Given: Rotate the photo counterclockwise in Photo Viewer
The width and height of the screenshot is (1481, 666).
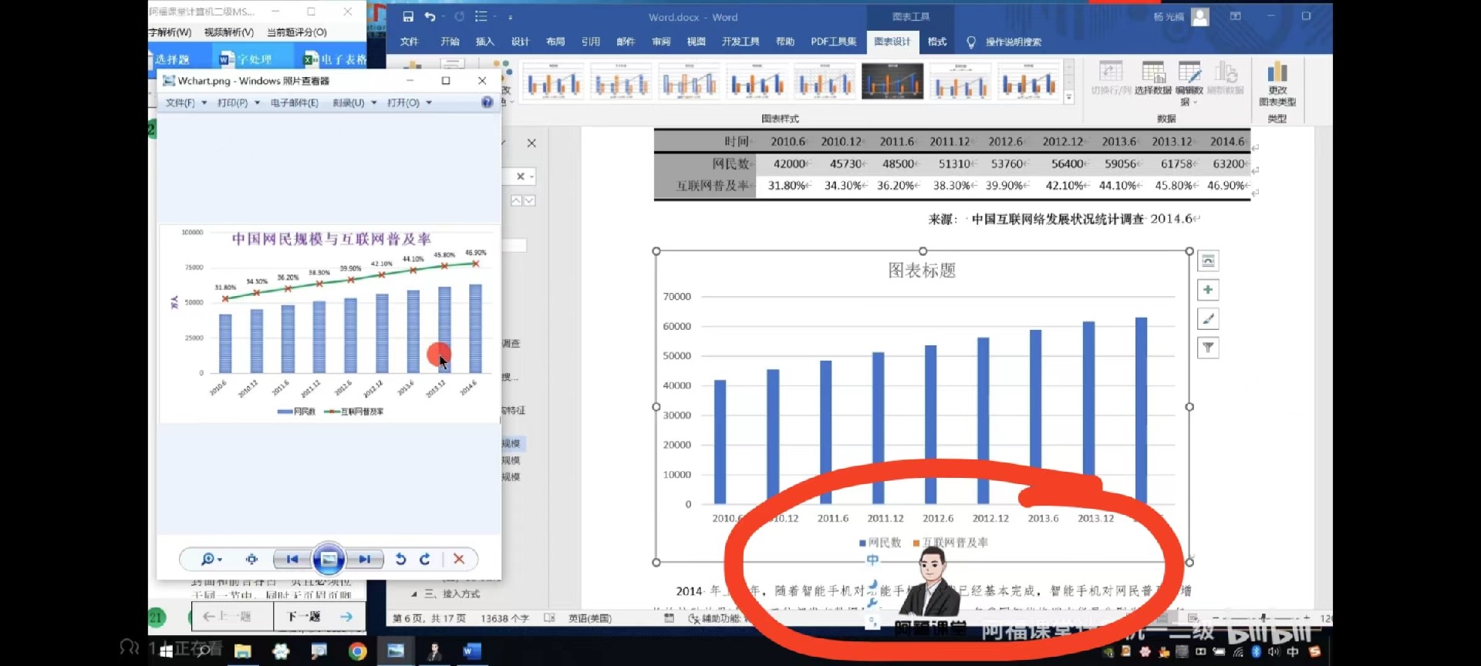Looking at the screenshot, I should pyautogui.click(x=400, y=559).
